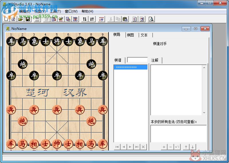Click the X delete move button

point(143,147)
